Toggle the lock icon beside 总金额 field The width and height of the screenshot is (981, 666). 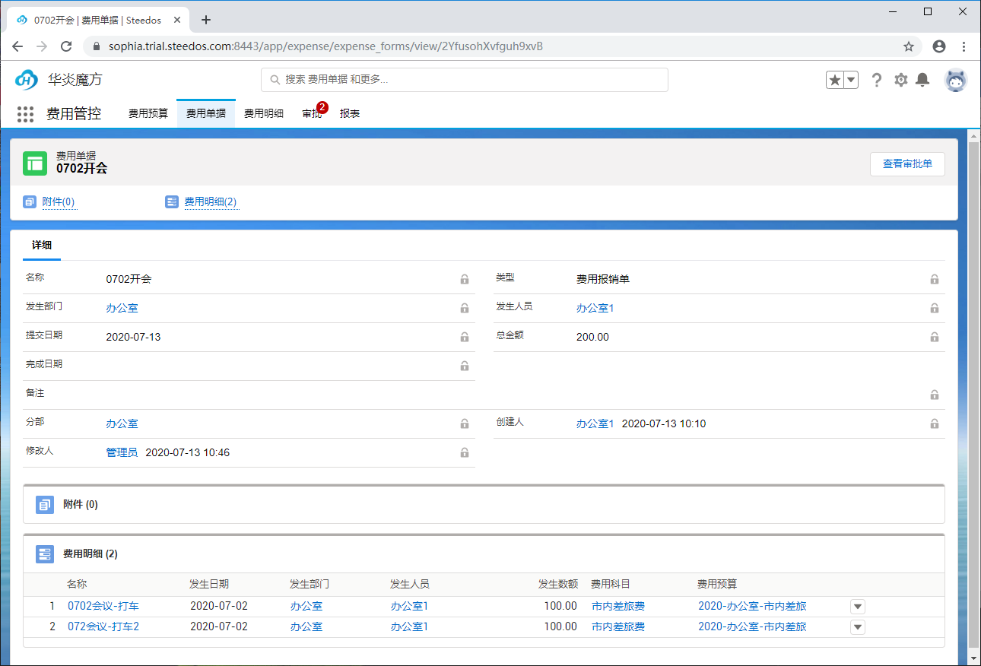point(934,337)
